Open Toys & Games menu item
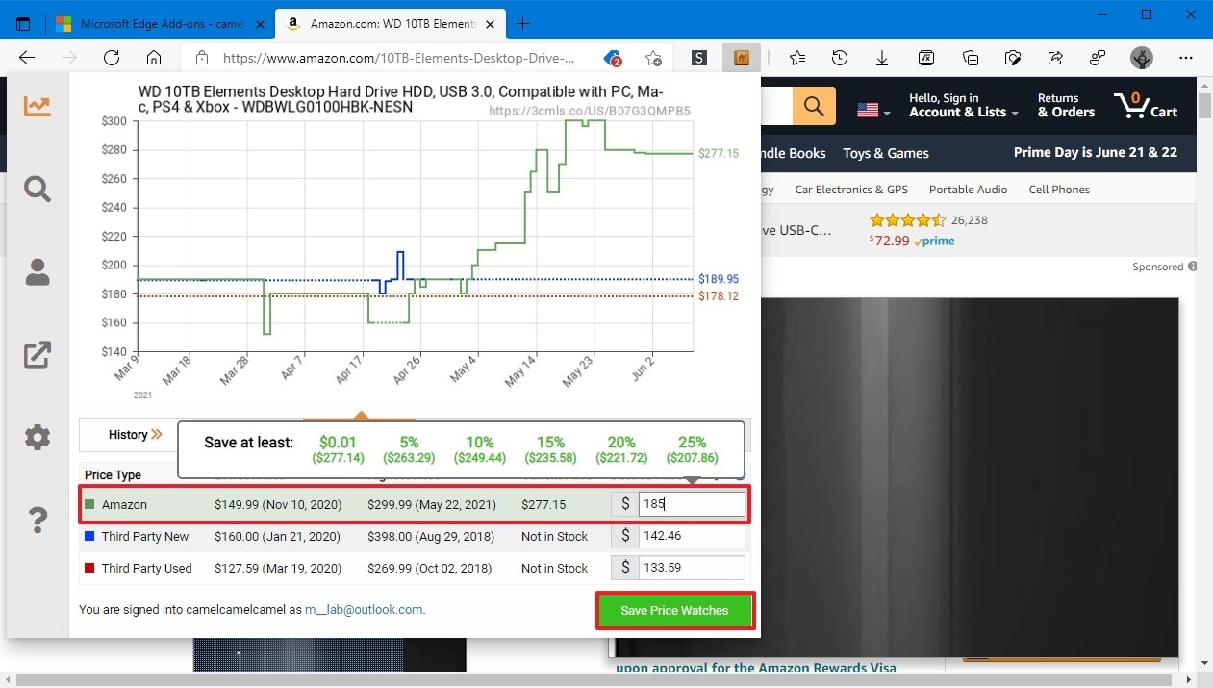Screen dimensions: 1213x688 (x=886, y=153)
